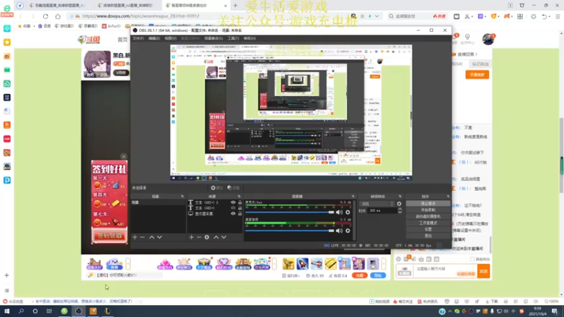Image resolution: width=564 pixels, height=317 pixels.
Task: Select the 场景 scene in the Scenes list
Action: [x=158, y=203]
